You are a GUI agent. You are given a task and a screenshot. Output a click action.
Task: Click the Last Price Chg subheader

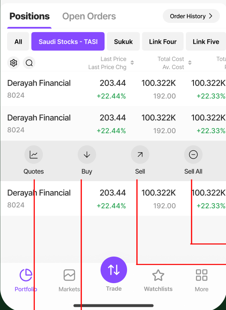coord(107,67)
